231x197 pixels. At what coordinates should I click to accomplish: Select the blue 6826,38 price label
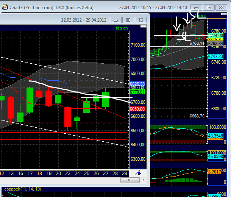point(137,84)
